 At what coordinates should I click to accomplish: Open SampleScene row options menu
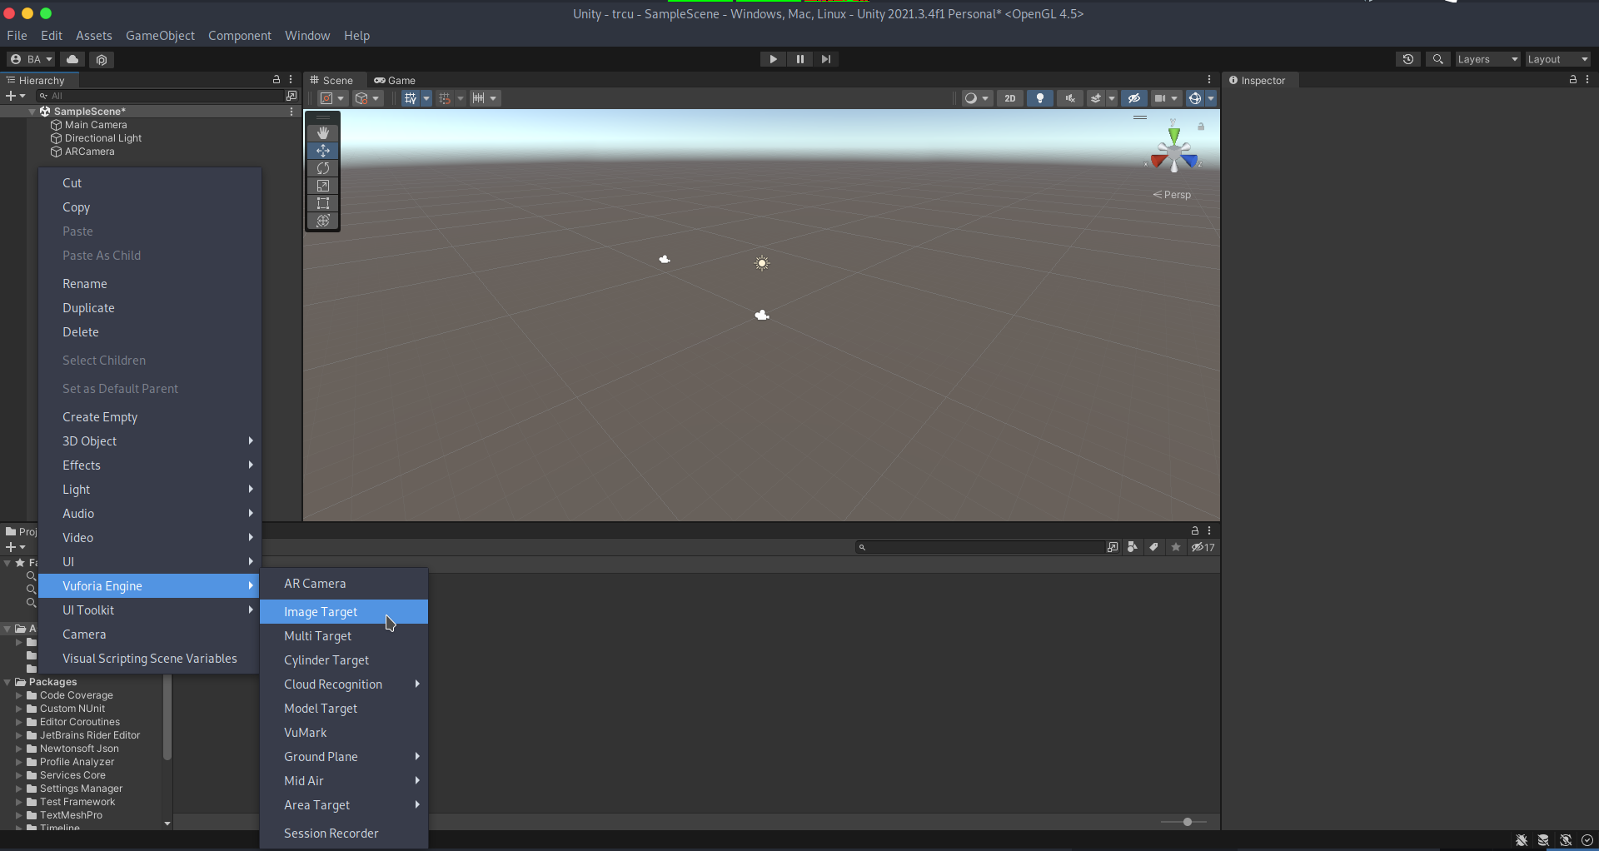pyautogui.click(x=291, y=112)
